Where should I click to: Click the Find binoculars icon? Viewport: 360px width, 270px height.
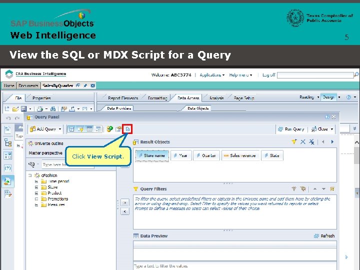coord(53,108)
